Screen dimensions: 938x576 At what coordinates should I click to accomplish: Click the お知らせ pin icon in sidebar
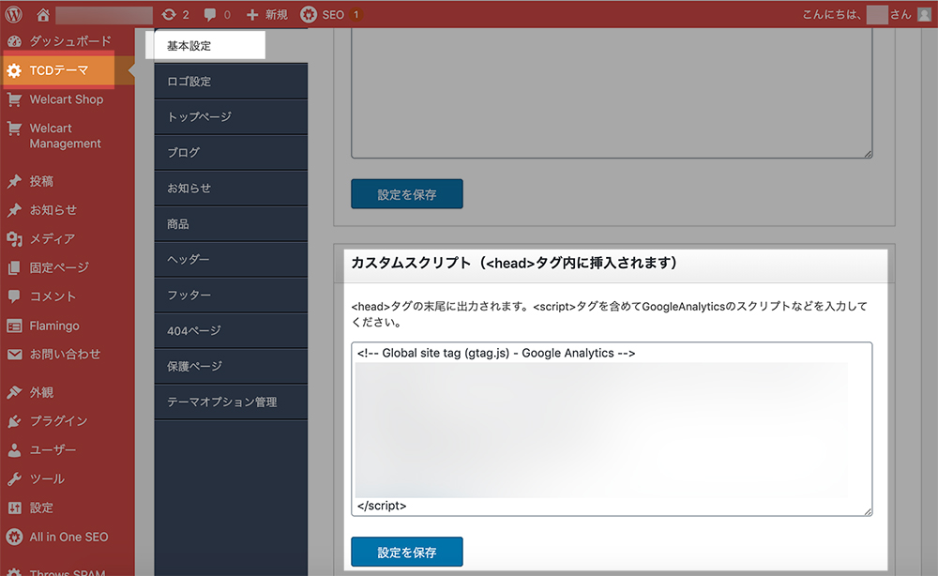pyautogui.click(x=14, y=210)
